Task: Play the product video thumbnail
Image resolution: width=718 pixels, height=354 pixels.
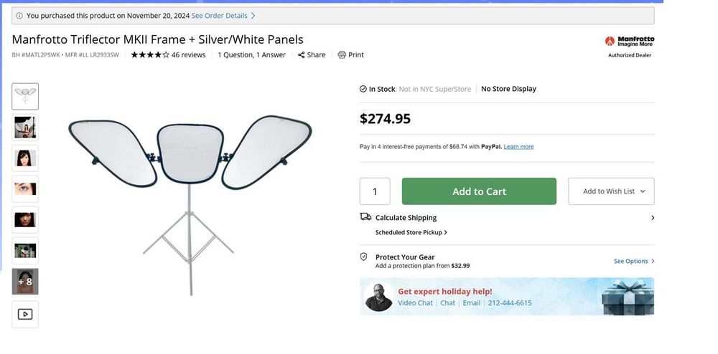Action: (25, 314)
